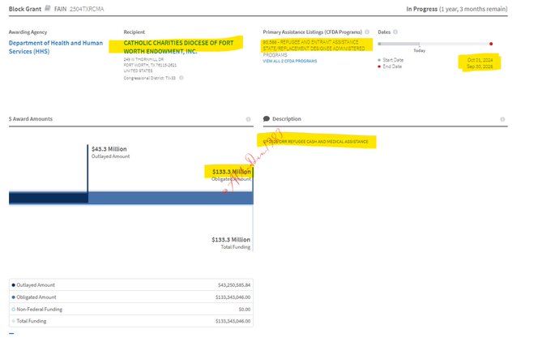551x338 pixels.
Task: Select Total Funding row in legend table
Action: pyautogui.click(x=130, y=321)
